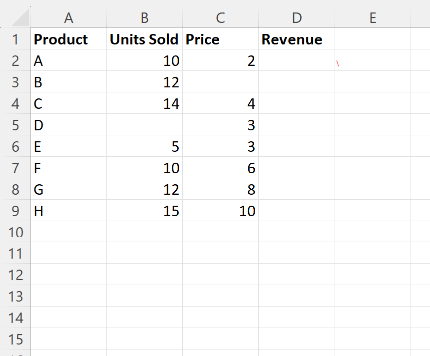
Task: Select row 5 header
Action: click(x=15, y=125)
